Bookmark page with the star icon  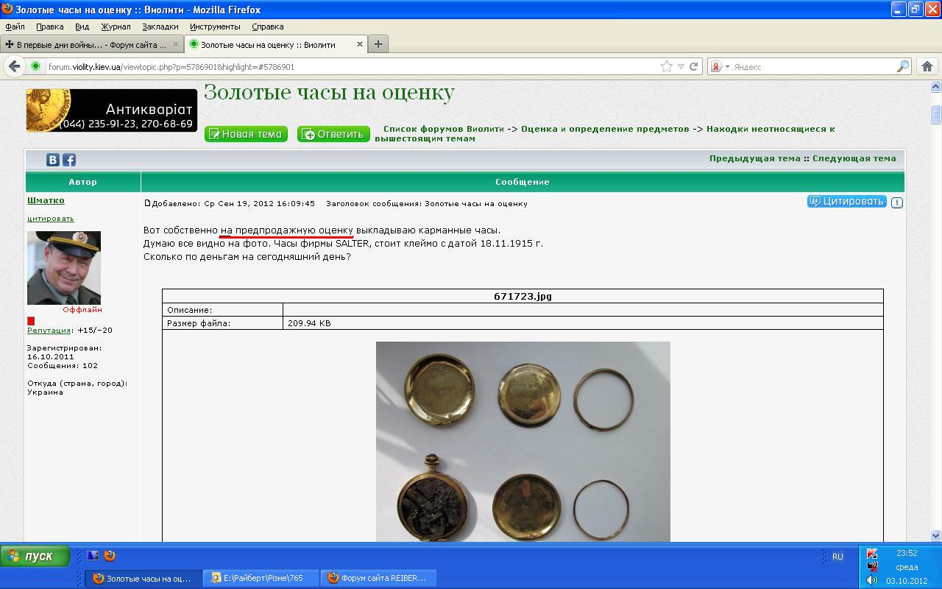click(x=667, y=66)
